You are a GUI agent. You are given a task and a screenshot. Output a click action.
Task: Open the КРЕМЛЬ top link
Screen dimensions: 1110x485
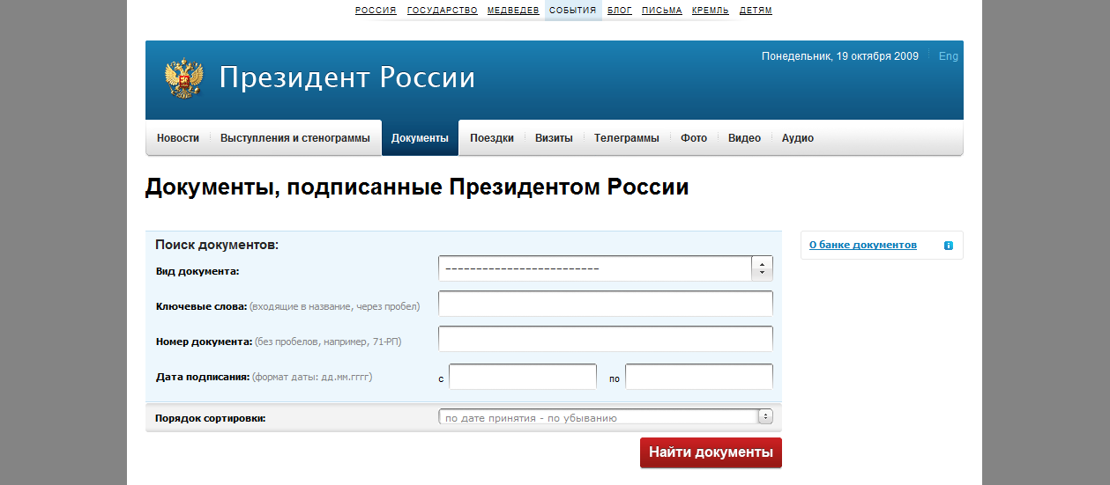[711, 11]
